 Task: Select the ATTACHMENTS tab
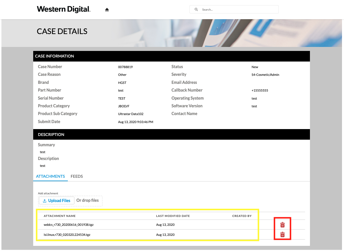[50, 176]
